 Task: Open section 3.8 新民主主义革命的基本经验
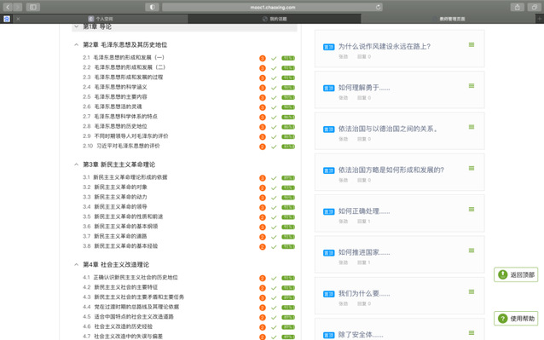(x=120, y=246)
